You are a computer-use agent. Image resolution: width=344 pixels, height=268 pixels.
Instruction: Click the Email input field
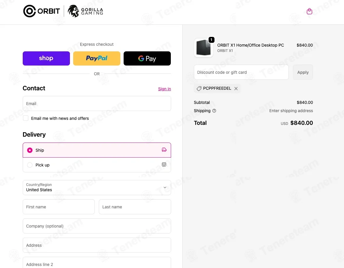point(97,104)
